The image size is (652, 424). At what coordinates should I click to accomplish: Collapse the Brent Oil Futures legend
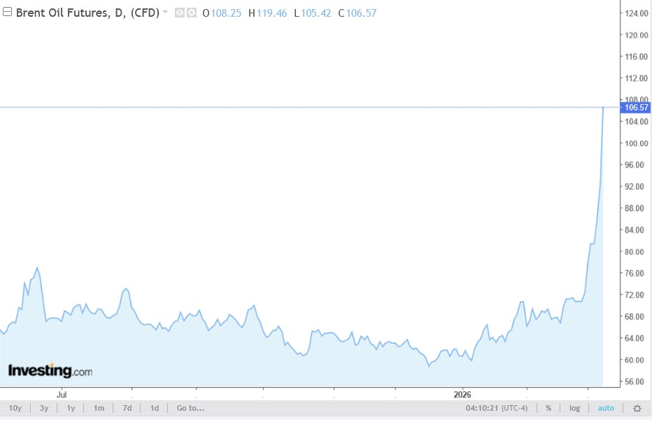click(8, 13)
